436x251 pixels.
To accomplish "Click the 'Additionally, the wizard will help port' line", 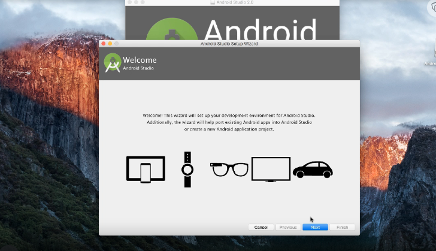I will [229, 122].
